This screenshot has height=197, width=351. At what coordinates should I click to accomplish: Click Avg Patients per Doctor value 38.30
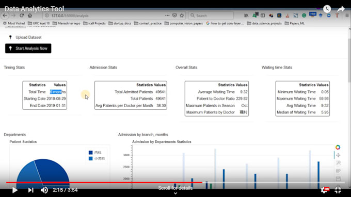coord(161,105)
